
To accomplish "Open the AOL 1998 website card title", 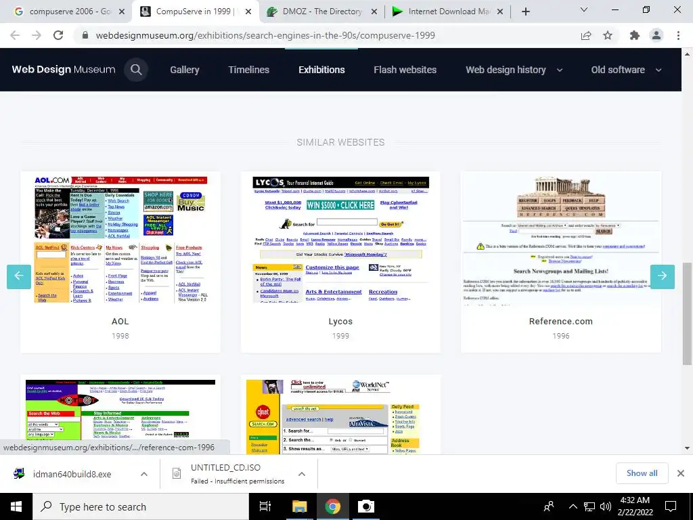I will click(120, 322).
